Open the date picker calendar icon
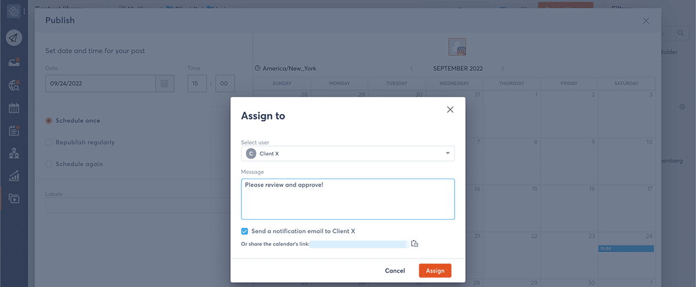This screenshot has height=287, width=696. (x=165, y=84)
